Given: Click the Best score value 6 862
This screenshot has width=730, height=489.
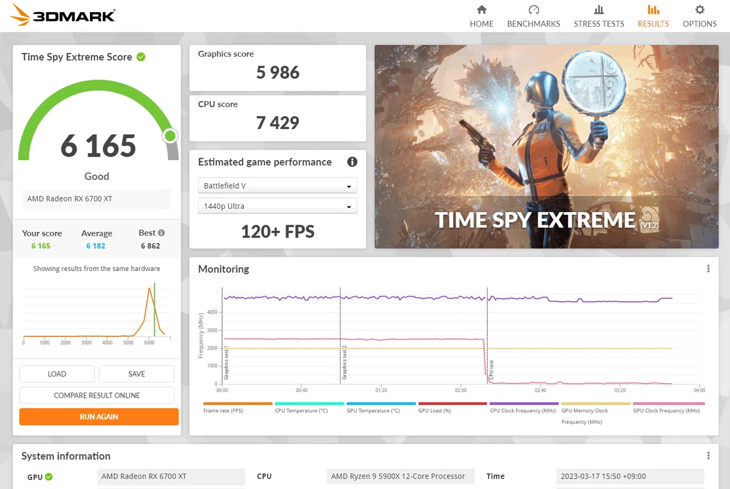Looking at the screenshot, I should [150, 246].
